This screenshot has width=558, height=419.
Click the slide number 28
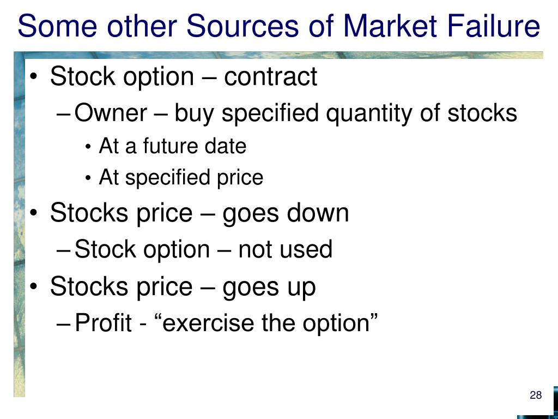[x=536, y=395]
